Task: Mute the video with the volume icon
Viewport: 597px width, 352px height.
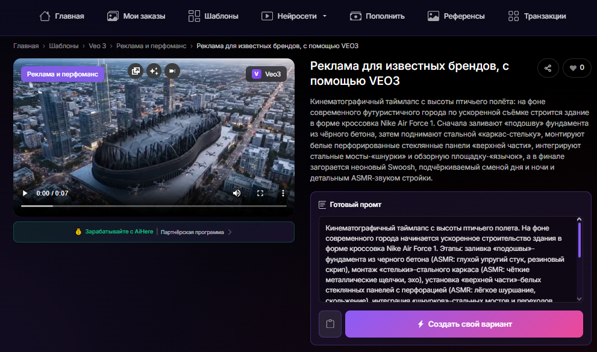Action: click(x=236, y=193)
